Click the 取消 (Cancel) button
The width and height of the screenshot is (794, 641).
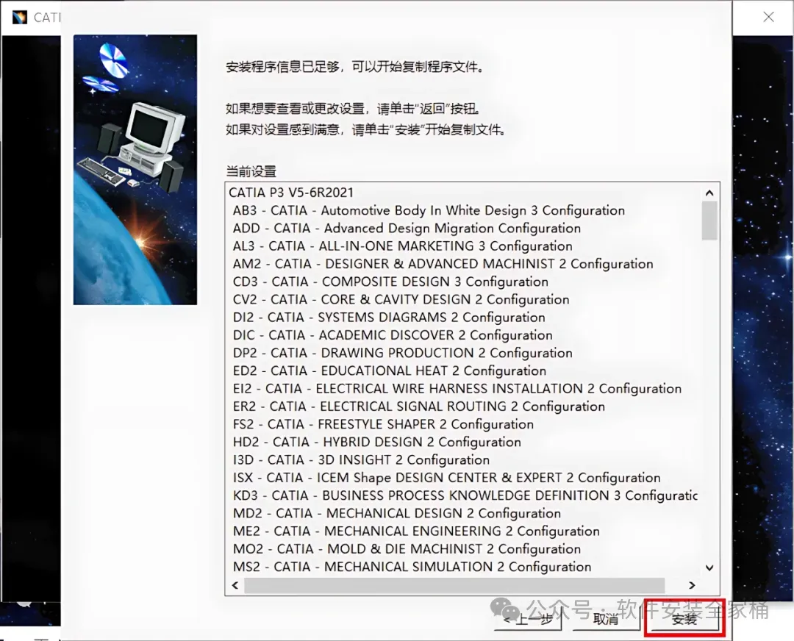(606, 619)
